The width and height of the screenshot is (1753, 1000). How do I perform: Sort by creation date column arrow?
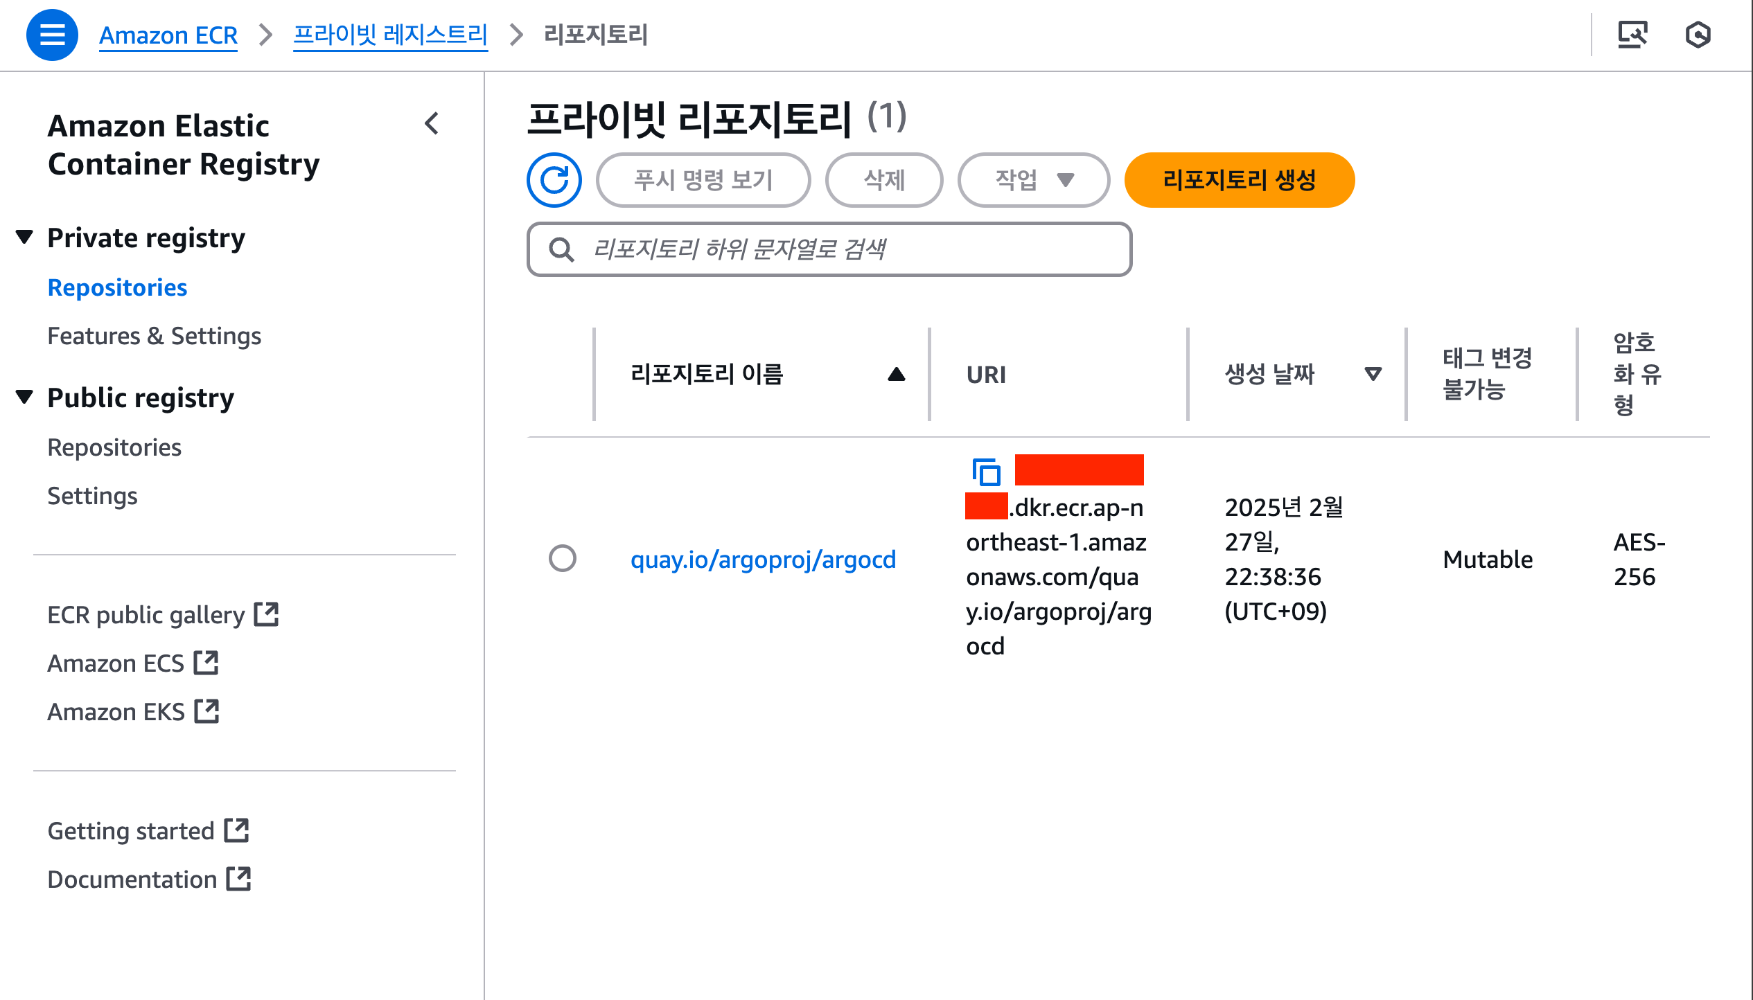1373,375
